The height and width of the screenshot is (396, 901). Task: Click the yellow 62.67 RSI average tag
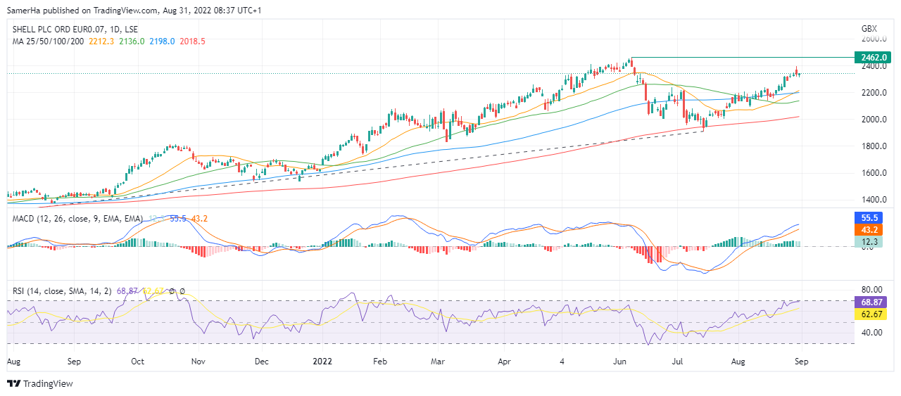pyautogui.click(x=871, y=314)
